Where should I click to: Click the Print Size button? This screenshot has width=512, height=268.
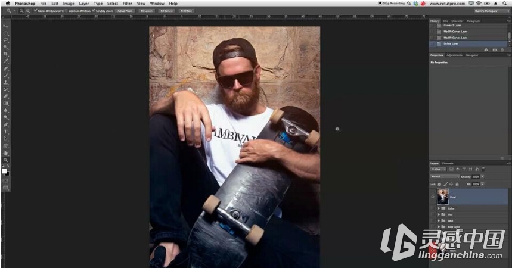[187, 11]
